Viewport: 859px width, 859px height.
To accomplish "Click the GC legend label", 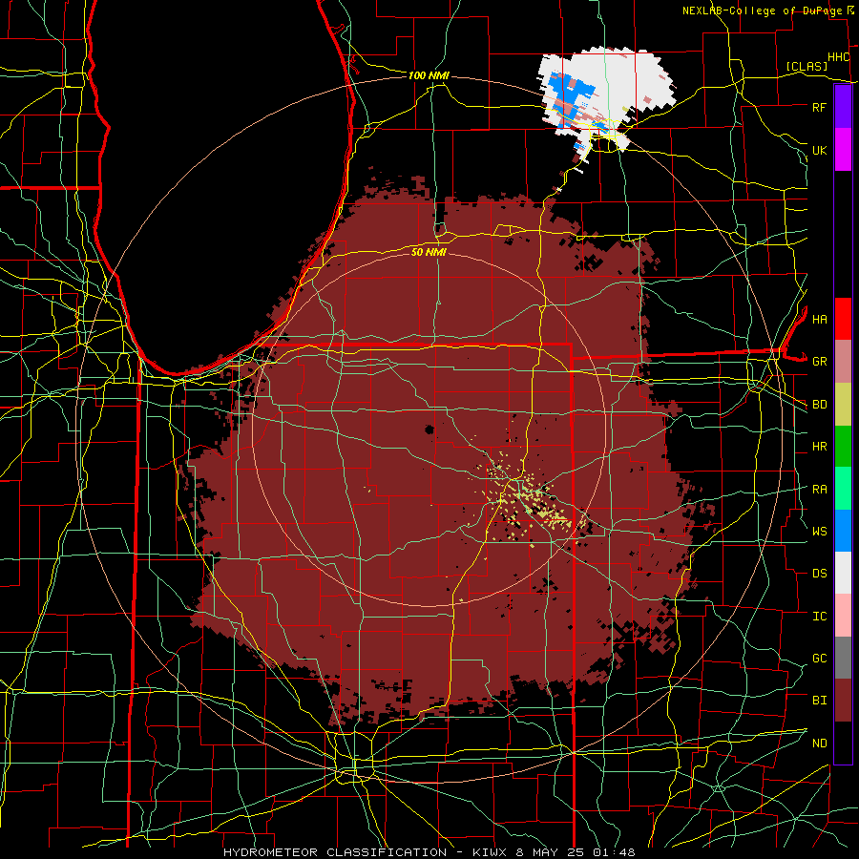I will (819, 659).
